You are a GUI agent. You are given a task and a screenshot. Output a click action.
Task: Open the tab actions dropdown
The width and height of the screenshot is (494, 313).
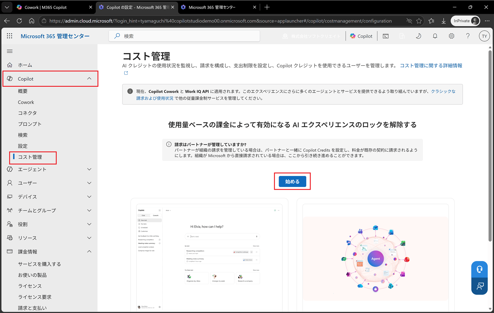(x=7, y=7)
